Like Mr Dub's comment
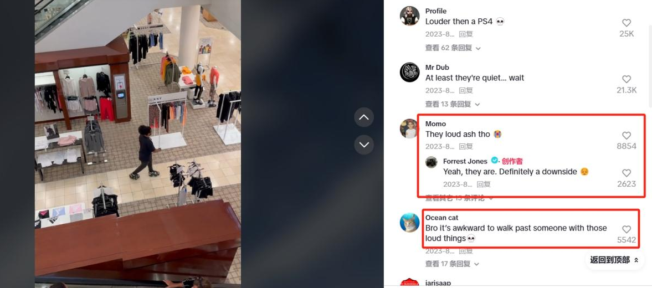Screen dimensions: 652x288 [626, 79]
